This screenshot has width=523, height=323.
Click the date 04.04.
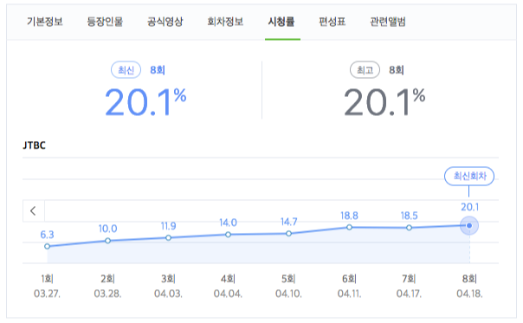[x=228, y=294]
